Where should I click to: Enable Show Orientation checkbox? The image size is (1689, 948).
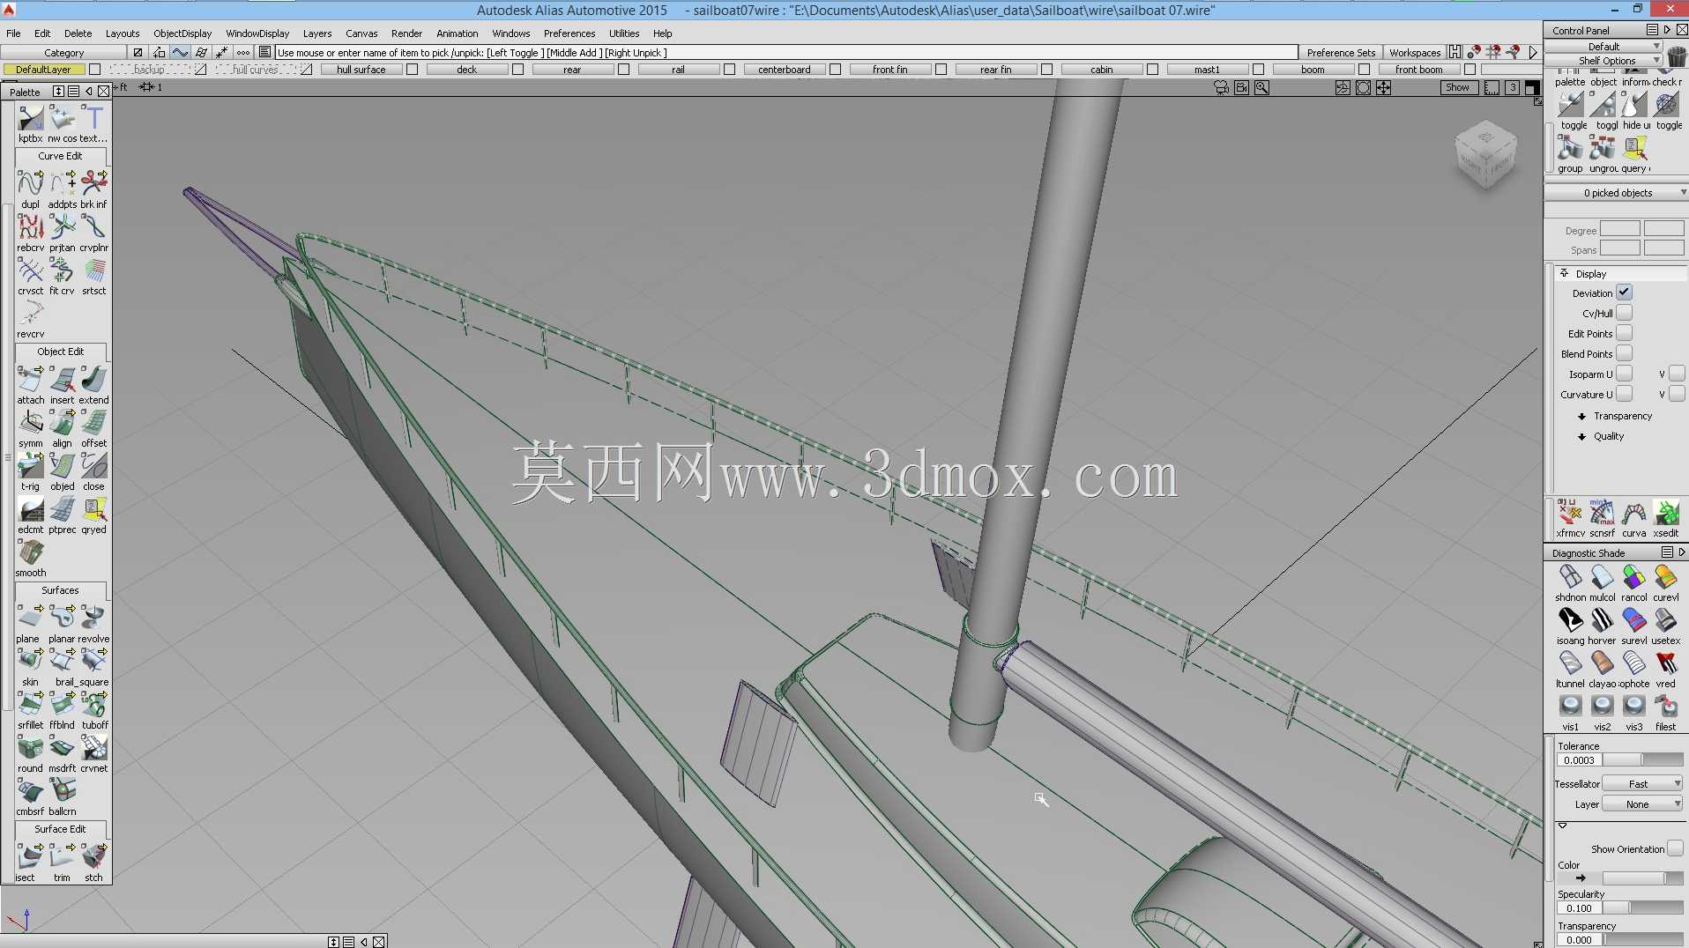click(x=1675, y=848)
